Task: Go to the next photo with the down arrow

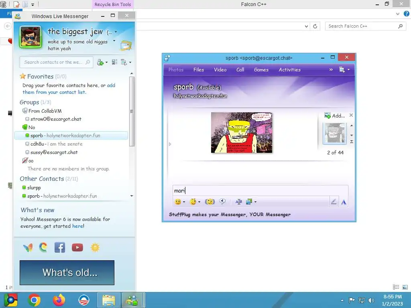Action: coord(352,135)
